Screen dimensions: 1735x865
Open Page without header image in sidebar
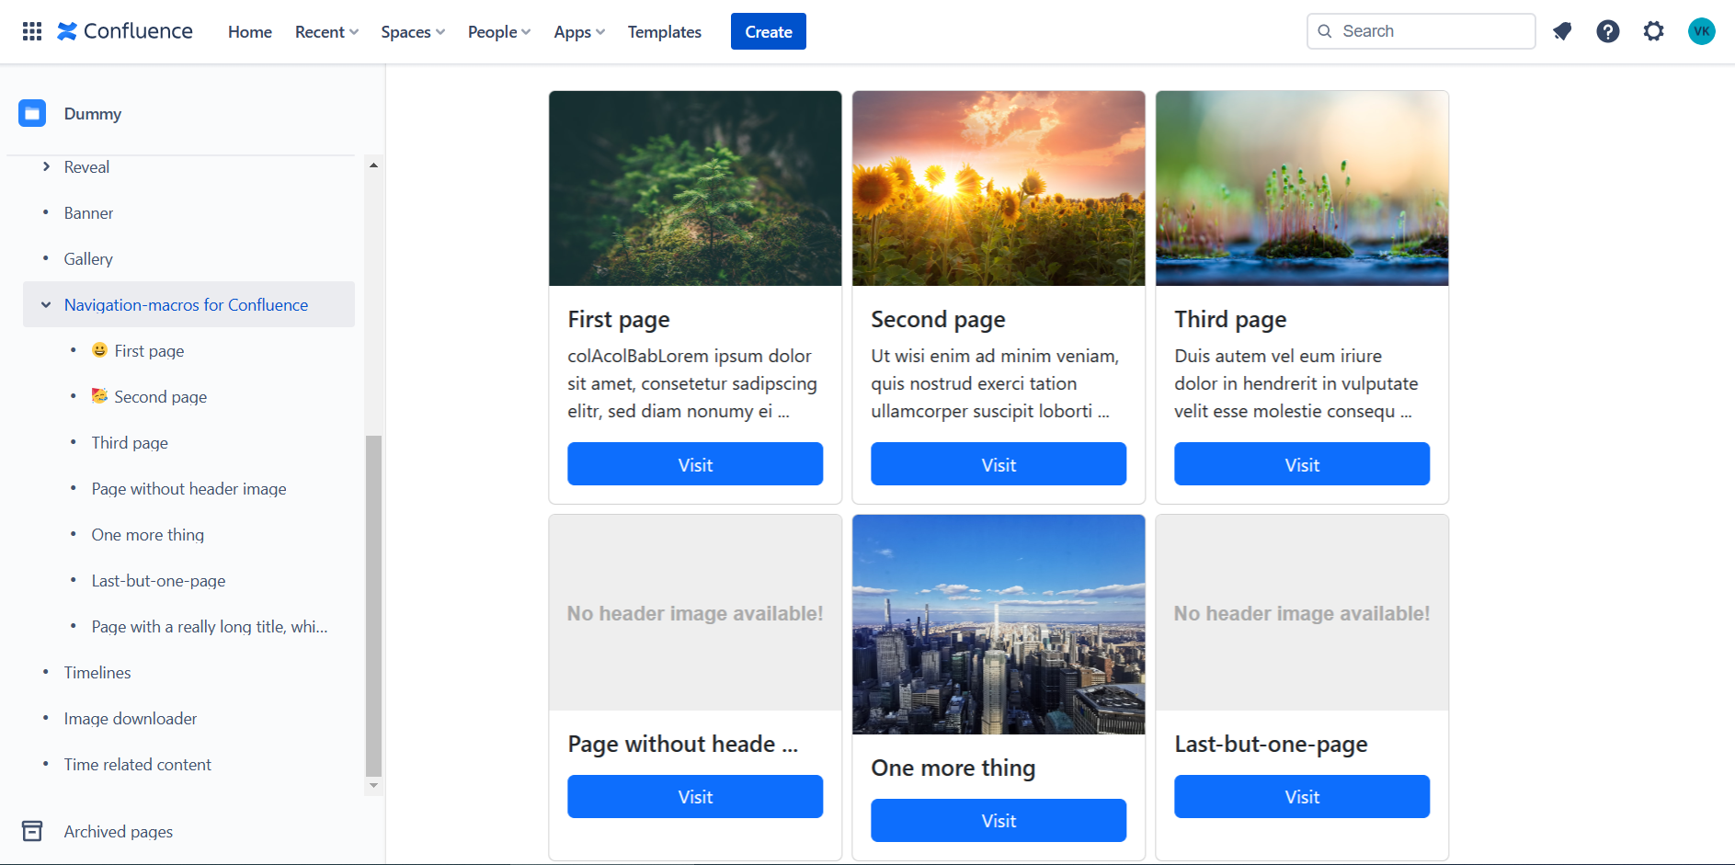[x=188, y=488]
